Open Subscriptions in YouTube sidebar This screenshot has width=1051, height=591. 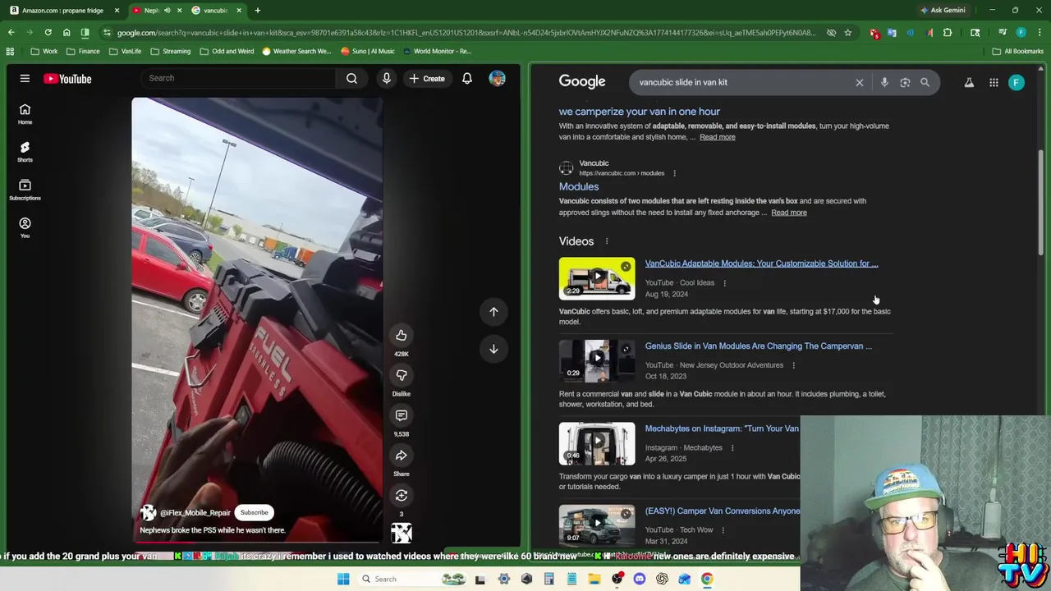tap(25, 190)
